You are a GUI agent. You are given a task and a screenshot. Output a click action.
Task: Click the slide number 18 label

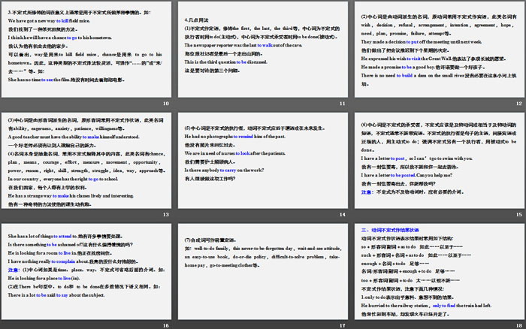pyautogui.click(x=519, y=326)
